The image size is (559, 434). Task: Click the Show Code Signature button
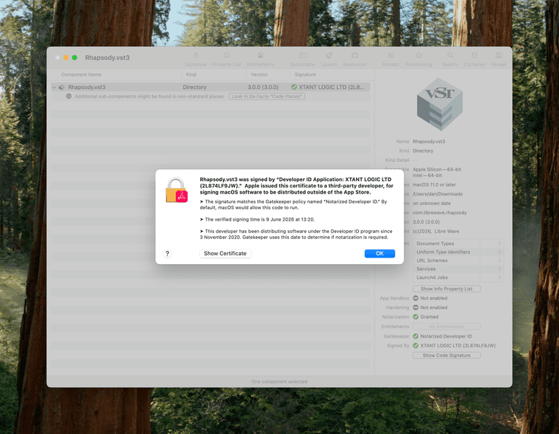[446, 355]
